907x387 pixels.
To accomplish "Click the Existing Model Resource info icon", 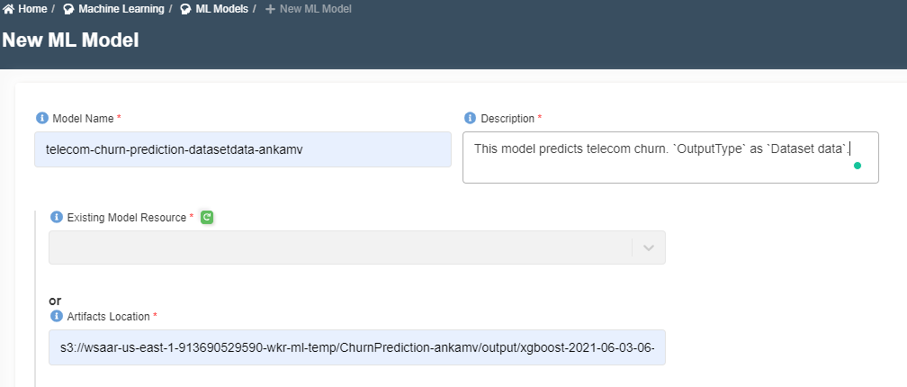I will tap(56, 217).
